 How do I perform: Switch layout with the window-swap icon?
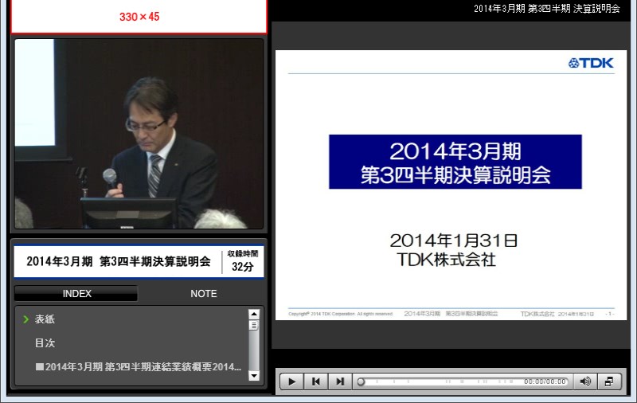[609, 381]
